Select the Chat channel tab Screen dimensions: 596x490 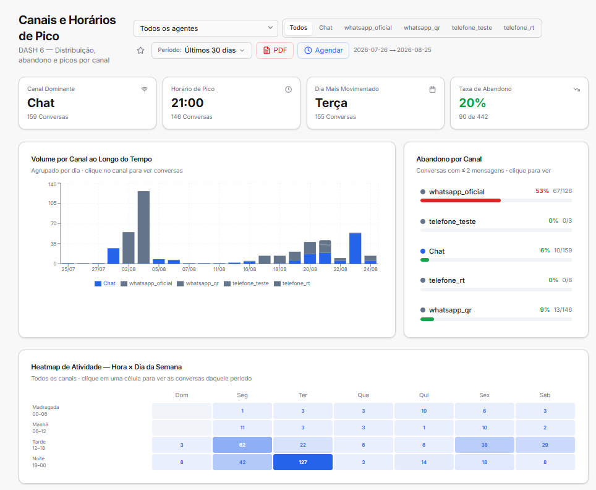pyautogui.click(x=326, y=28)
